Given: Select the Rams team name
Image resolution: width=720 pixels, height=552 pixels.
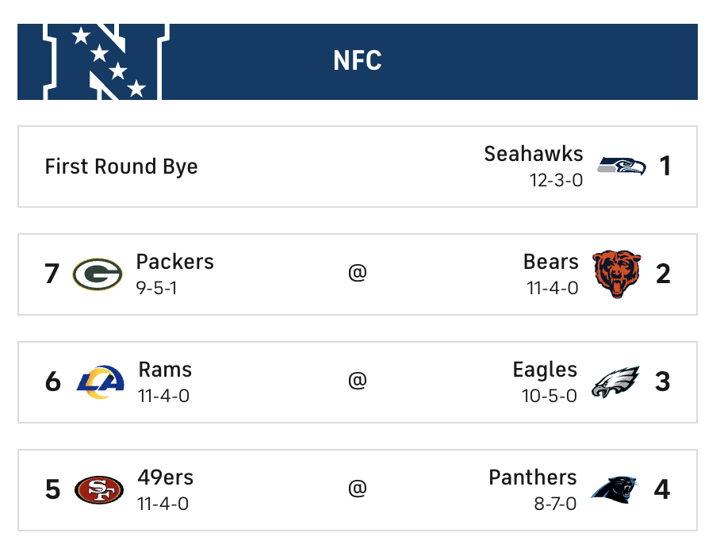Looking at the screenshot, I should [165, 370].
